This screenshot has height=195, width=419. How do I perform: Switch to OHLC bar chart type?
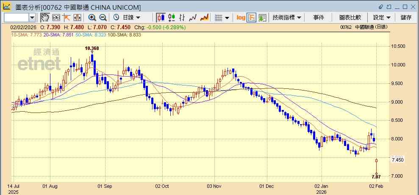[x=182, y=18]
